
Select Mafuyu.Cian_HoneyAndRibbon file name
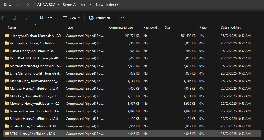36,81
